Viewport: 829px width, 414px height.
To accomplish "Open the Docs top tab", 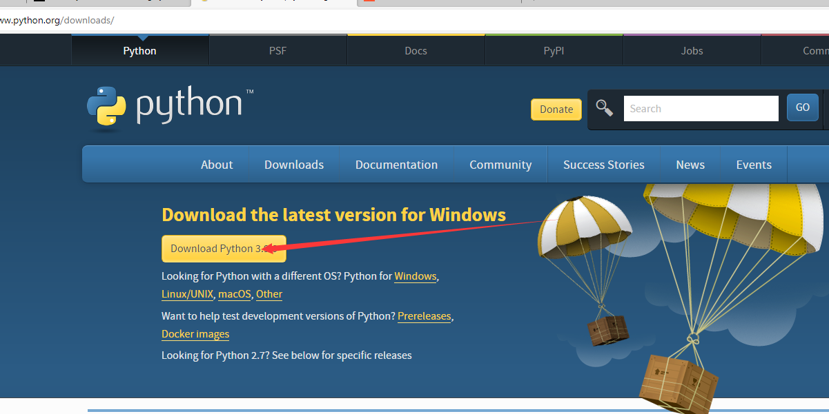I will click(416, 51).
